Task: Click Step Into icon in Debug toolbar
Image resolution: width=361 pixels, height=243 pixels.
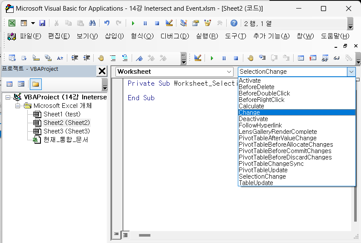Action: (x=263, y=58)
